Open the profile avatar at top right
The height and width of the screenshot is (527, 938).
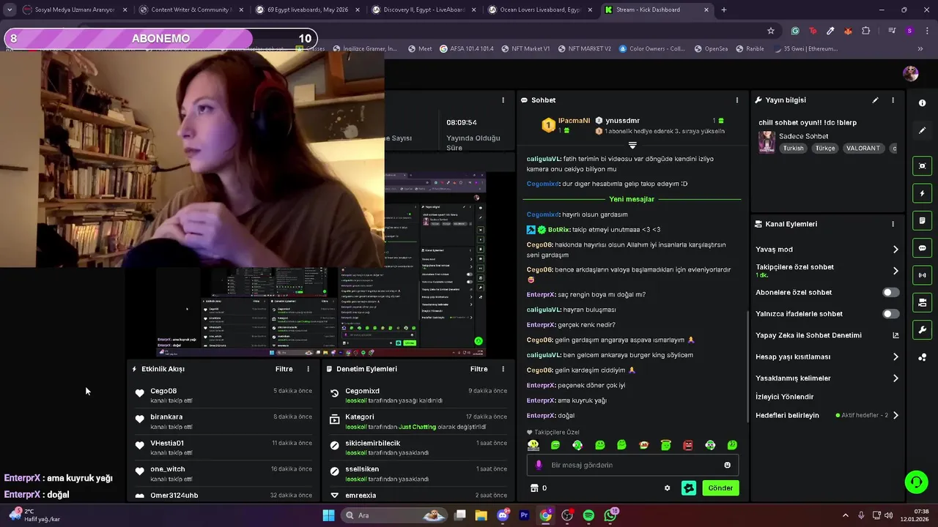pos(910,73)
